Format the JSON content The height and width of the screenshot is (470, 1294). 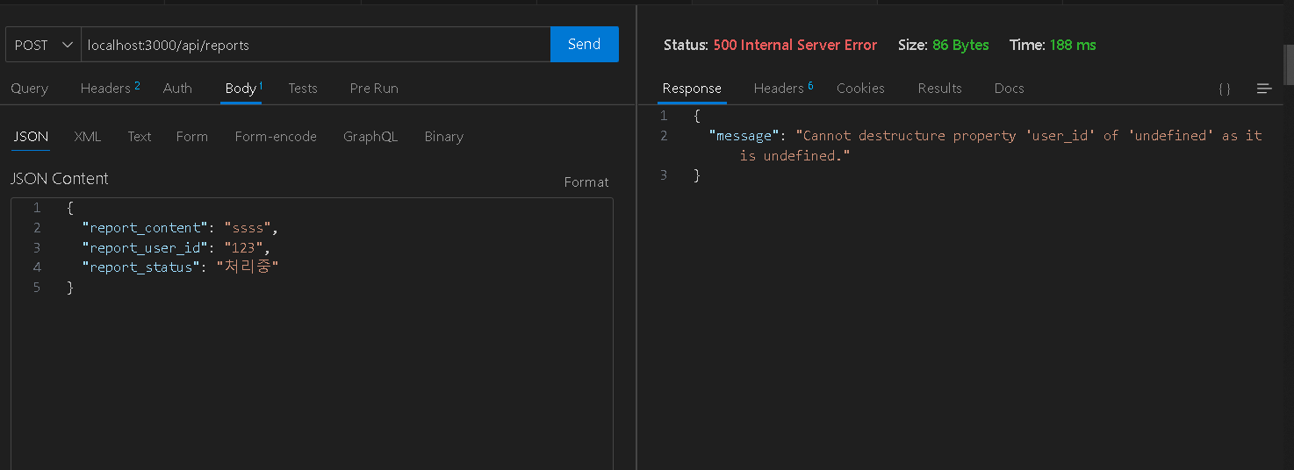(x=586, y=182)
